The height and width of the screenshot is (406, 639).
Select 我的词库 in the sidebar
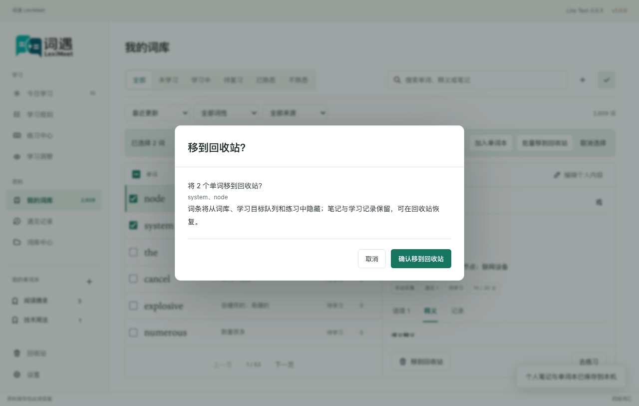(x=54, y=200)
